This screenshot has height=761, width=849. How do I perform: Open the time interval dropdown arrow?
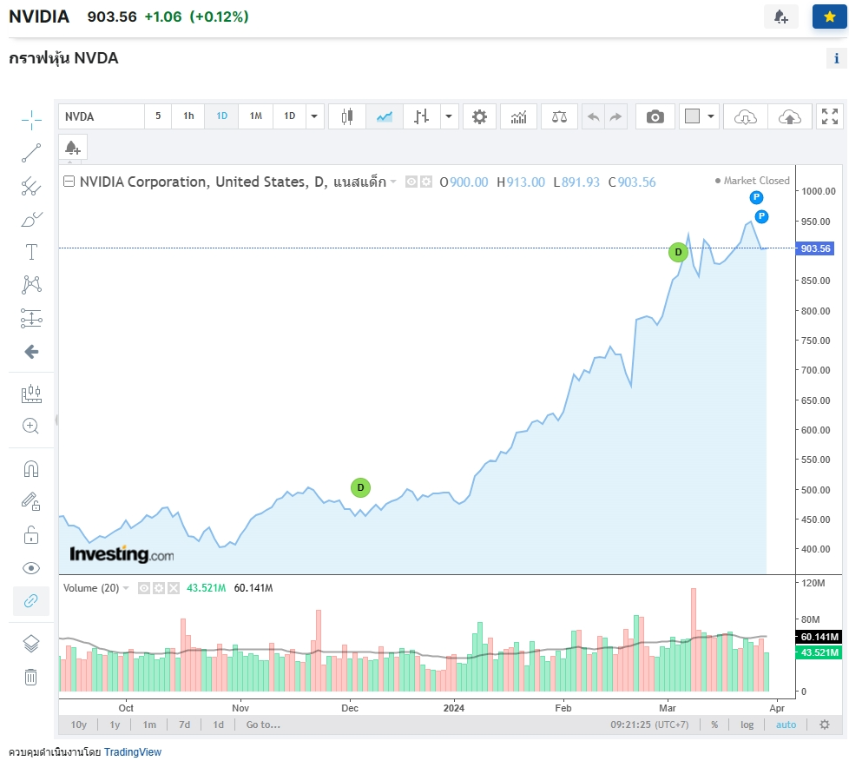314,116
